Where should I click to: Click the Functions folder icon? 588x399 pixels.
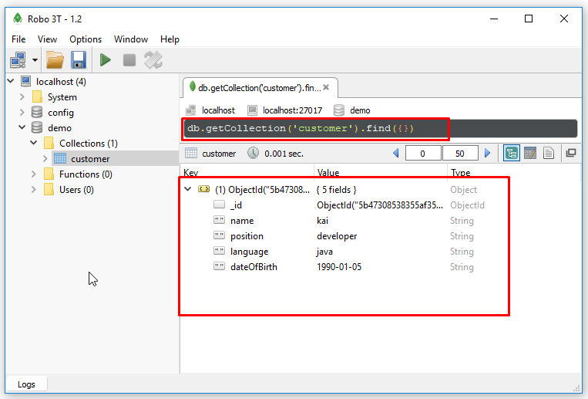click(49, 174)
